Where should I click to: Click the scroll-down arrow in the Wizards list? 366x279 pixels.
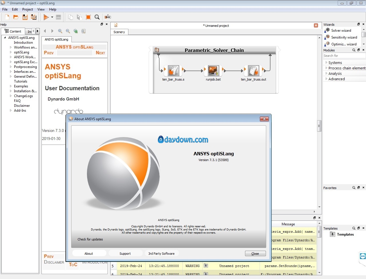point(364,44)
